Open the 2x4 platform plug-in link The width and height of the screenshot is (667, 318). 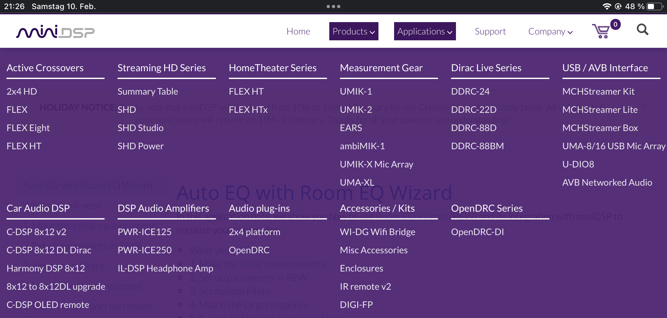tap(254, 232)
